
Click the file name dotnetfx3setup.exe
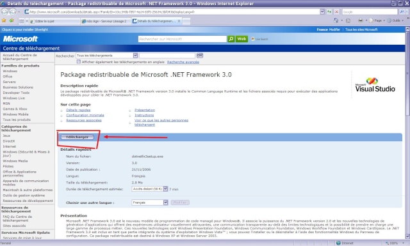coord(147,157)
